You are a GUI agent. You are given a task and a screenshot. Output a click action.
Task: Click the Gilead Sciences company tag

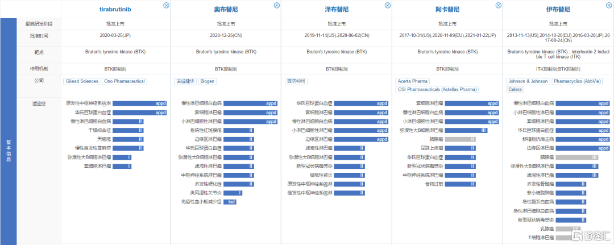[x=81, y=81]
